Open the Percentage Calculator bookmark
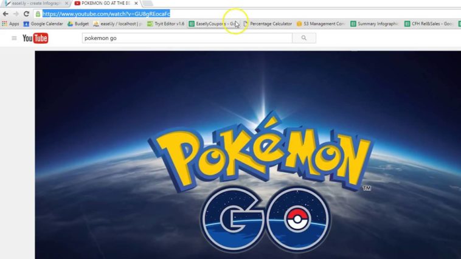Viewport: 461px width, 259px height. [x=268, y=24]
